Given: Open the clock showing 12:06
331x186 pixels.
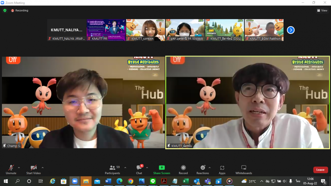Looking at the screenshot, I should (310, 181).
